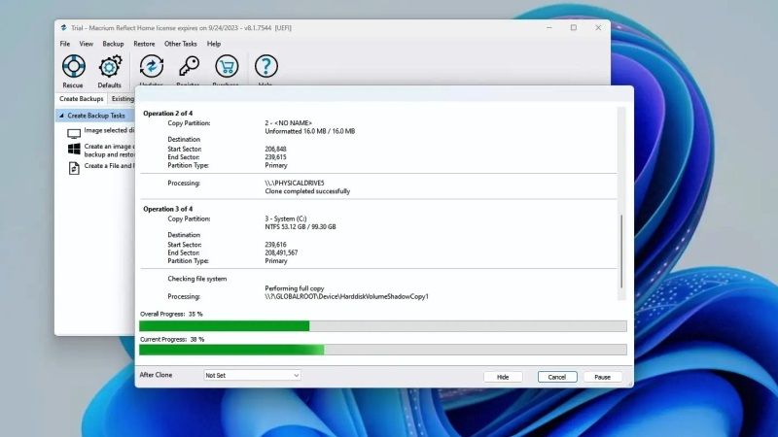Click the 3 - System (C:) partition text

point(286,218)
